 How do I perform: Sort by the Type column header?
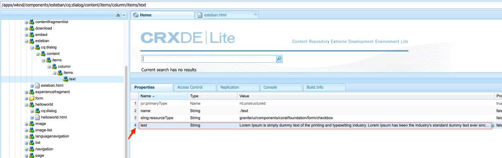pyautogui.click(x=213, y=96)
